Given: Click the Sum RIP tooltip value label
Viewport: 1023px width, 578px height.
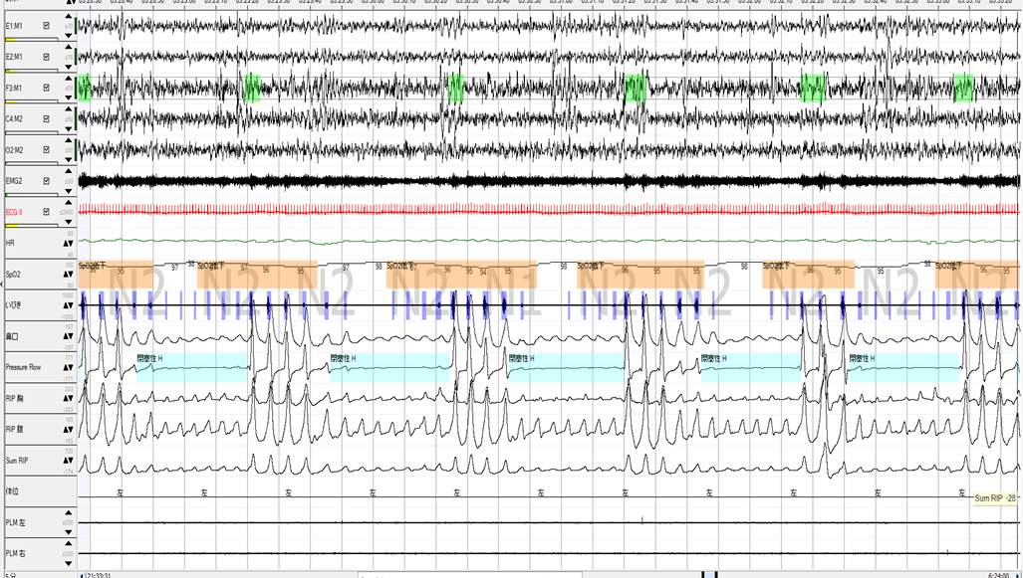Looking at the screenshot, I should pos(997,497).
